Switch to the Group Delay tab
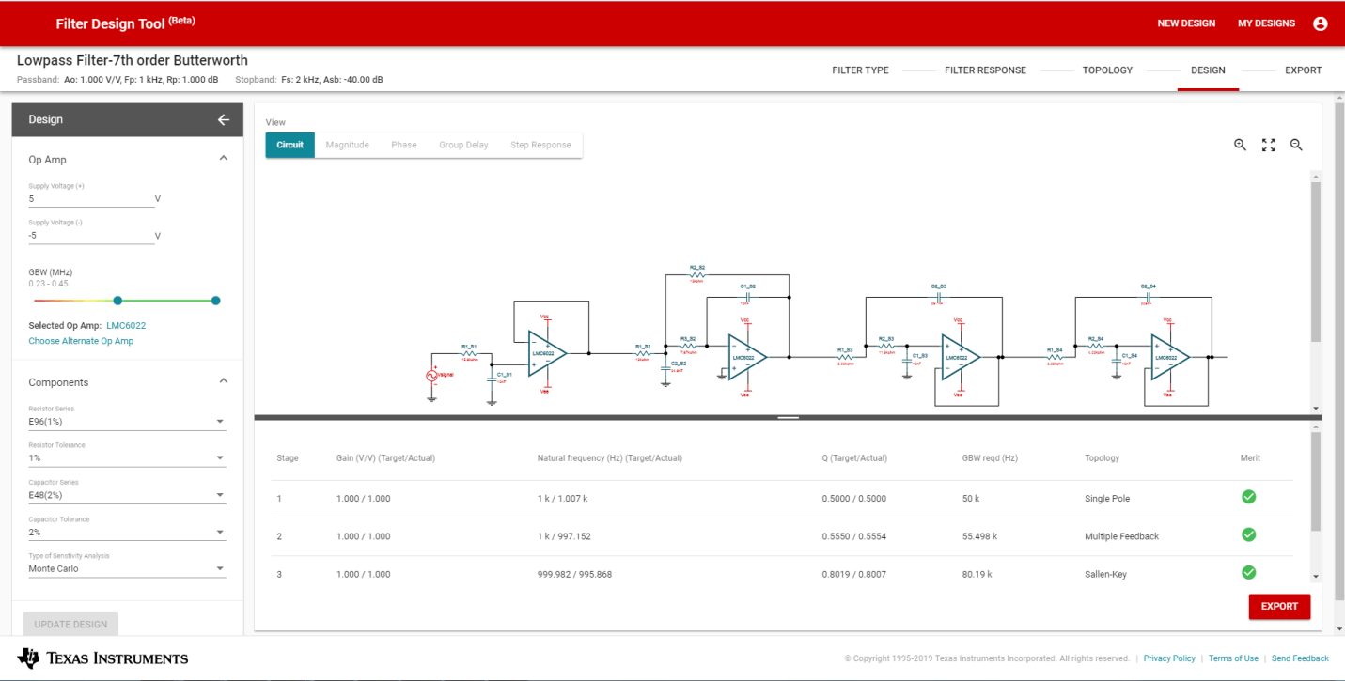Image resolution: width=1345 pixels, height=681 pixels. (x=463, y=145)
